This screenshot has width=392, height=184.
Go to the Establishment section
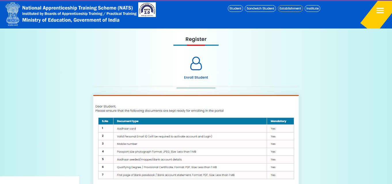290,9
